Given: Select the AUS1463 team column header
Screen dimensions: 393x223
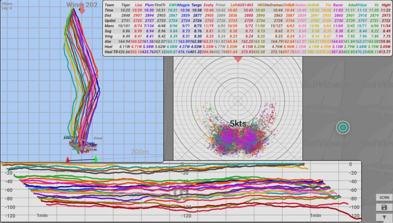Looking at the screenshot, I should (x=245, y=5).
